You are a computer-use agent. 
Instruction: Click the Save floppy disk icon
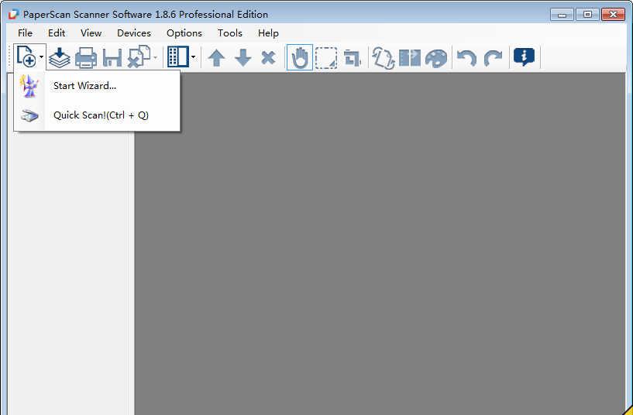pos(112,57)
